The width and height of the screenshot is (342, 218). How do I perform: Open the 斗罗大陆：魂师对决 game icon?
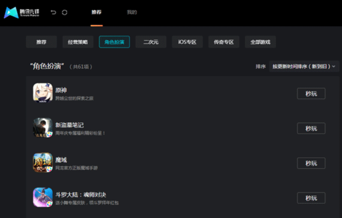[43, 197]
